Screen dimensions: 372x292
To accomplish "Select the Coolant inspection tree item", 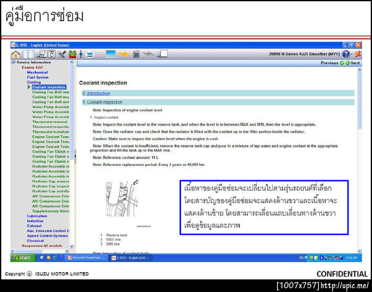I will 49,87.
